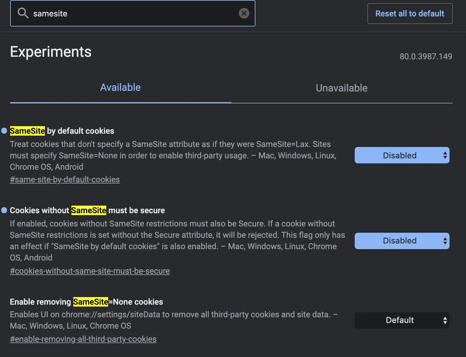The width and height of the screenshot is (466, 357).
Task: Click the Enables UI on chrome://settings/siteData description
Action: (x=173, y=320)
